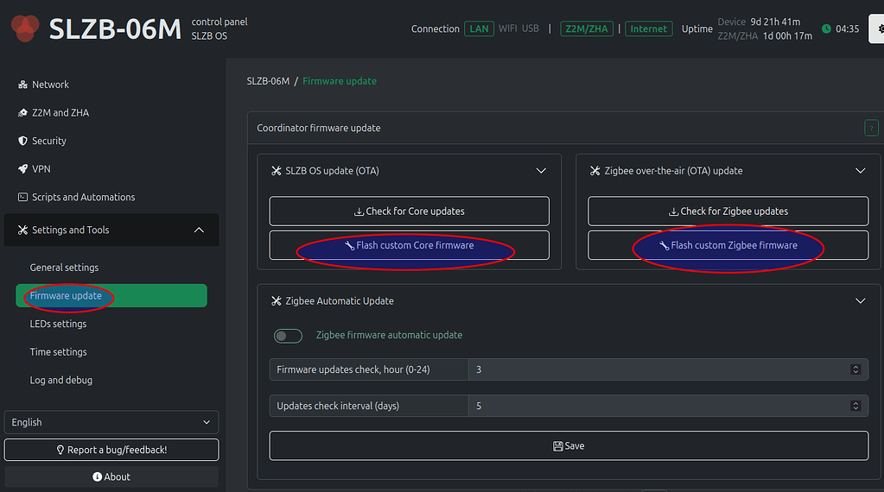Screen dimensions: 884x492
Task: Click the Settings and Tools wrench icon
Action: coord(22,230)
